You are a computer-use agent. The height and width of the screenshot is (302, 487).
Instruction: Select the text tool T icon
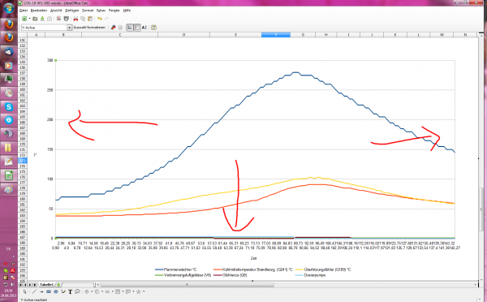tap(70, 291)
